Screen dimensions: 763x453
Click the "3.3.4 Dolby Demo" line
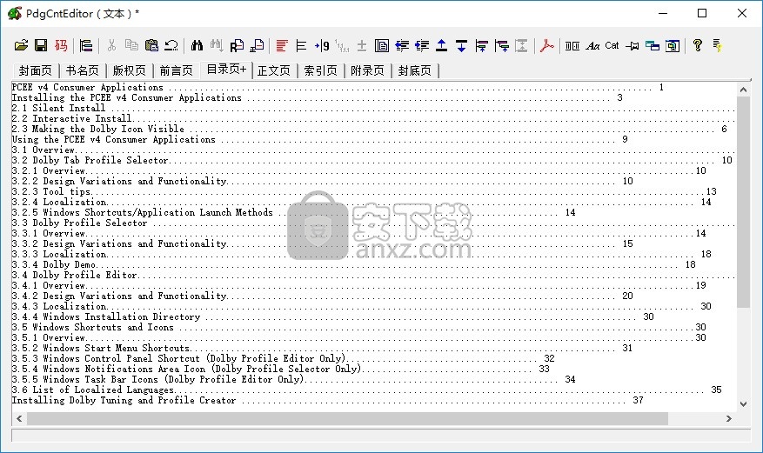pyautogui.click(x=354, y=265)
